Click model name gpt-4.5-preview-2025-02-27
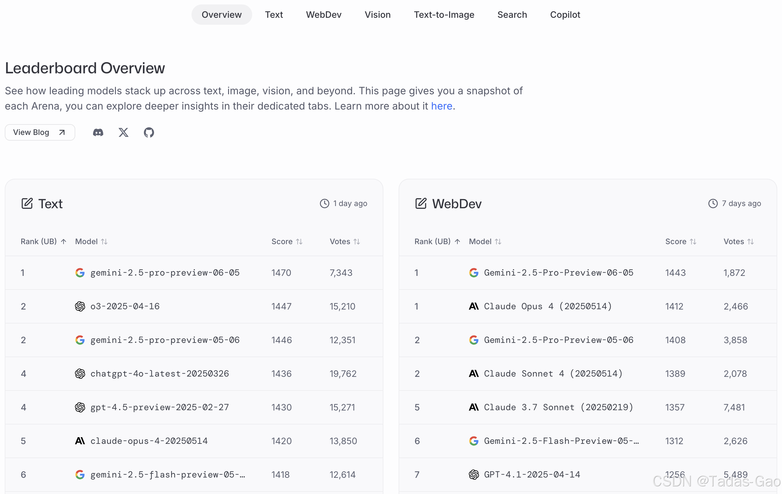Image resolution: width=782 pixels, height=494 pixels. (x=159, y=407)
